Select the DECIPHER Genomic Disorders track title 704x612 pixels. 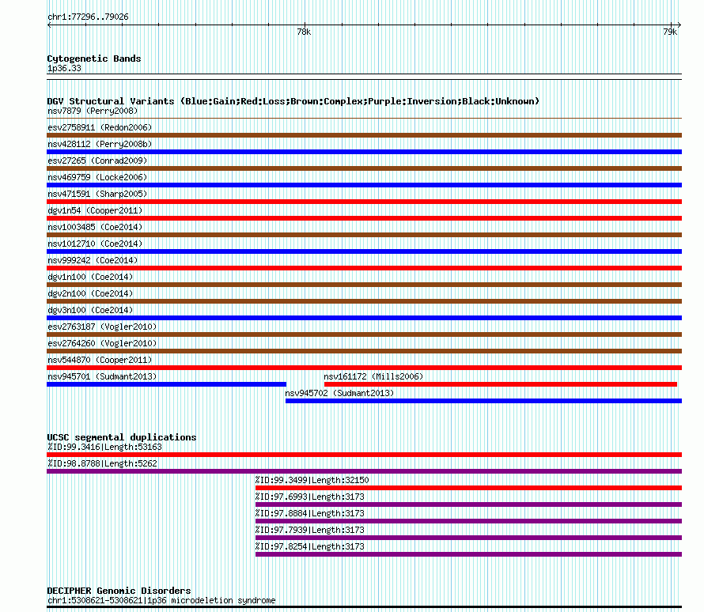[x=119, y=591]
